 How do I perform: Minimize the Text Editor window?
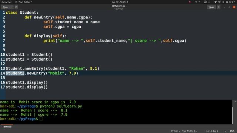pos(224,7)
